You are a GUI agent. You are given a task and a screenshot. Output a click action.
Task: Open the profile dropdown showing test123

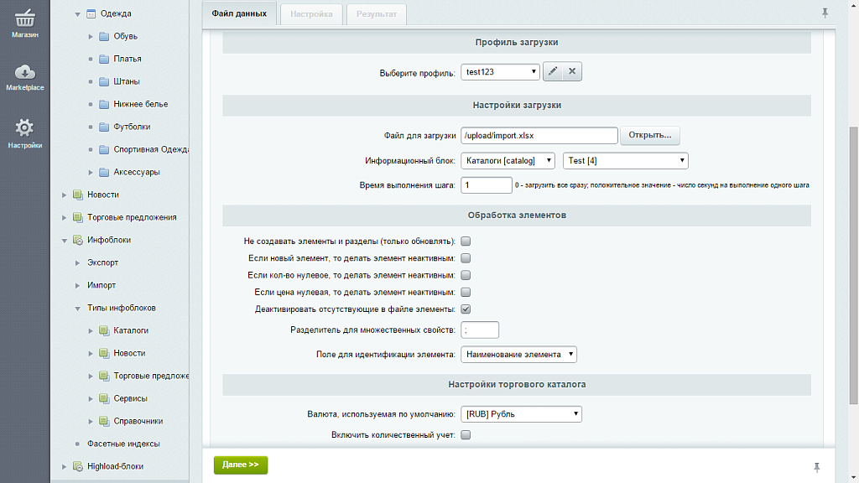(x=500, y=72)
